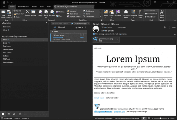Image resolution: width=177 pixels, height=120 pixels.
Task: Collapse the Today message group
Action: (x=52, y=32)
